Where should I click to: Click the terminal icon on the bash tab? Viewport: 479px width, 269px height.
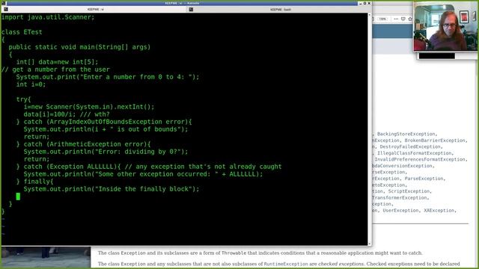[191, 10]
